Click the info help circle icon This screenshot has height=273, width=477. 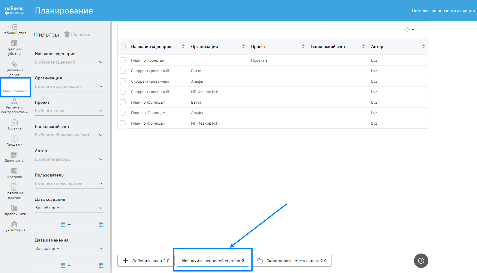click(x=421, y=261)
